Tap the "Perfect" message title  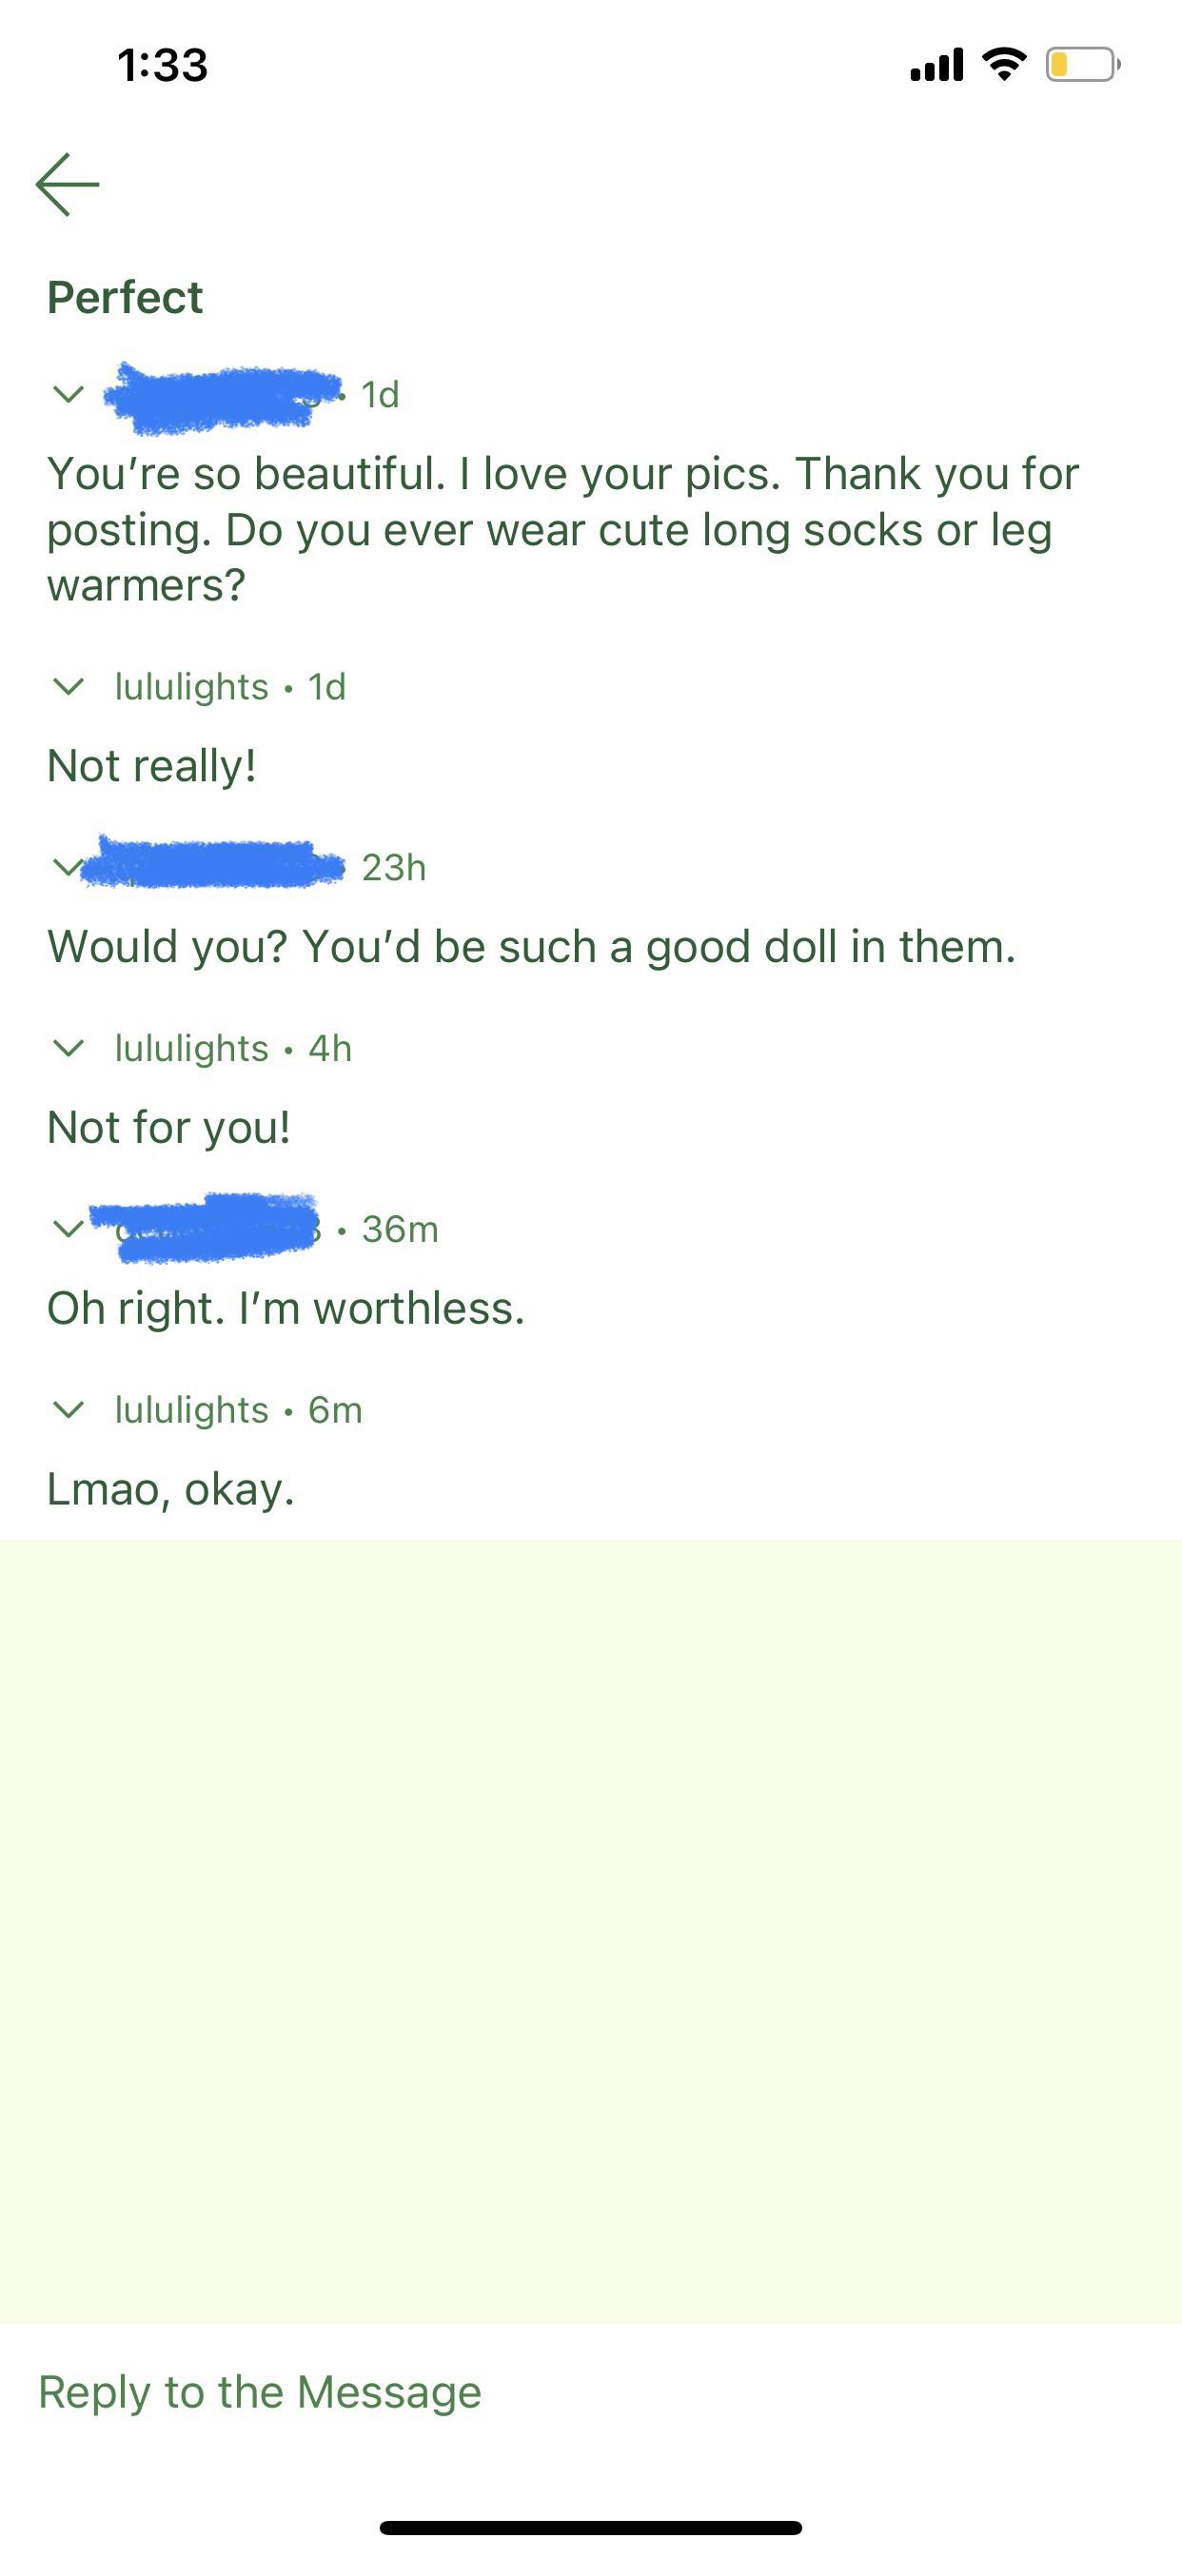[126, 298]
